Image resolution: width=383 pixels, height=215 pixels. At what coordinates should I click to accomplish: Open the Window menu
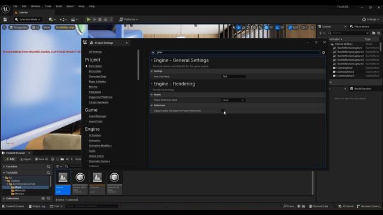point(35,7)
